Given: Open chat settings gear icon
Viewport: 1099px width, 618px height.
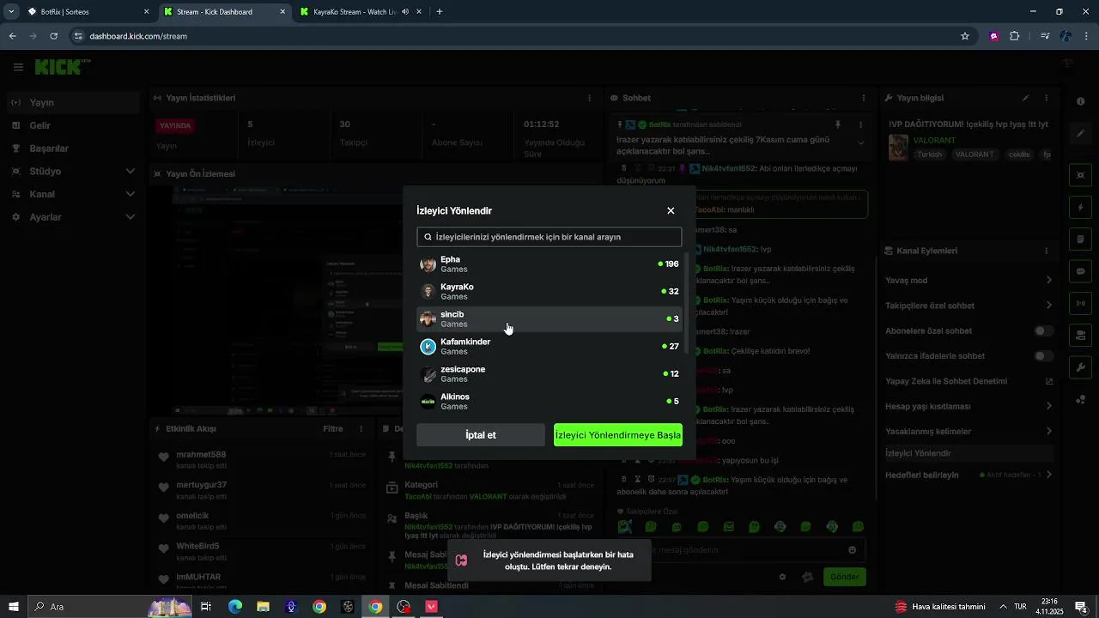Looking at the screenshot, I should coord(782,577).
